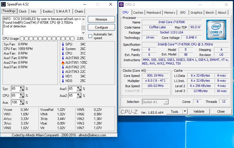
Task: Enable the Automatic fan speed checkbox
Action: pos(90,36)
